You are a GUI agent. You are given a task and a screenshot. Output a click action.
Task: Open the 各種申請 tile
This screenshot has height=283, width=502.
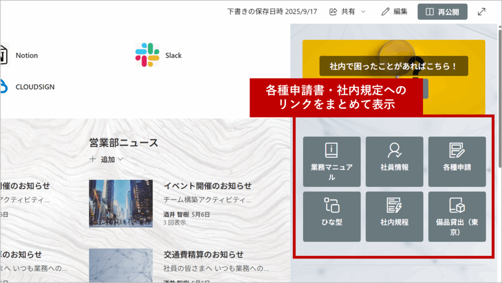[x=457, y=162]
